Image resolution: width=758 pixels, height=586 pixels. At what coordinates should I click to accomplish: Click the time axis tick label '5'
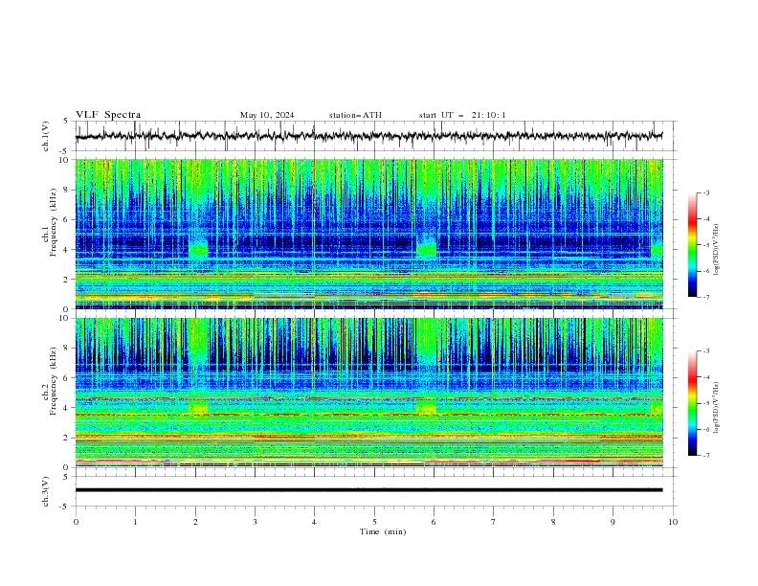[x=374, y=522]
